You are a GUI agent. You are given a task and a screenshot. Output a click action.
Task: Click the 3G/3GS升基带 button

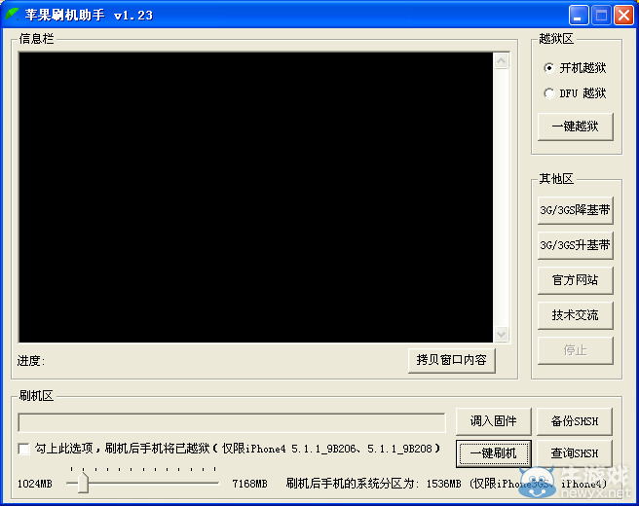pos(575,245)
